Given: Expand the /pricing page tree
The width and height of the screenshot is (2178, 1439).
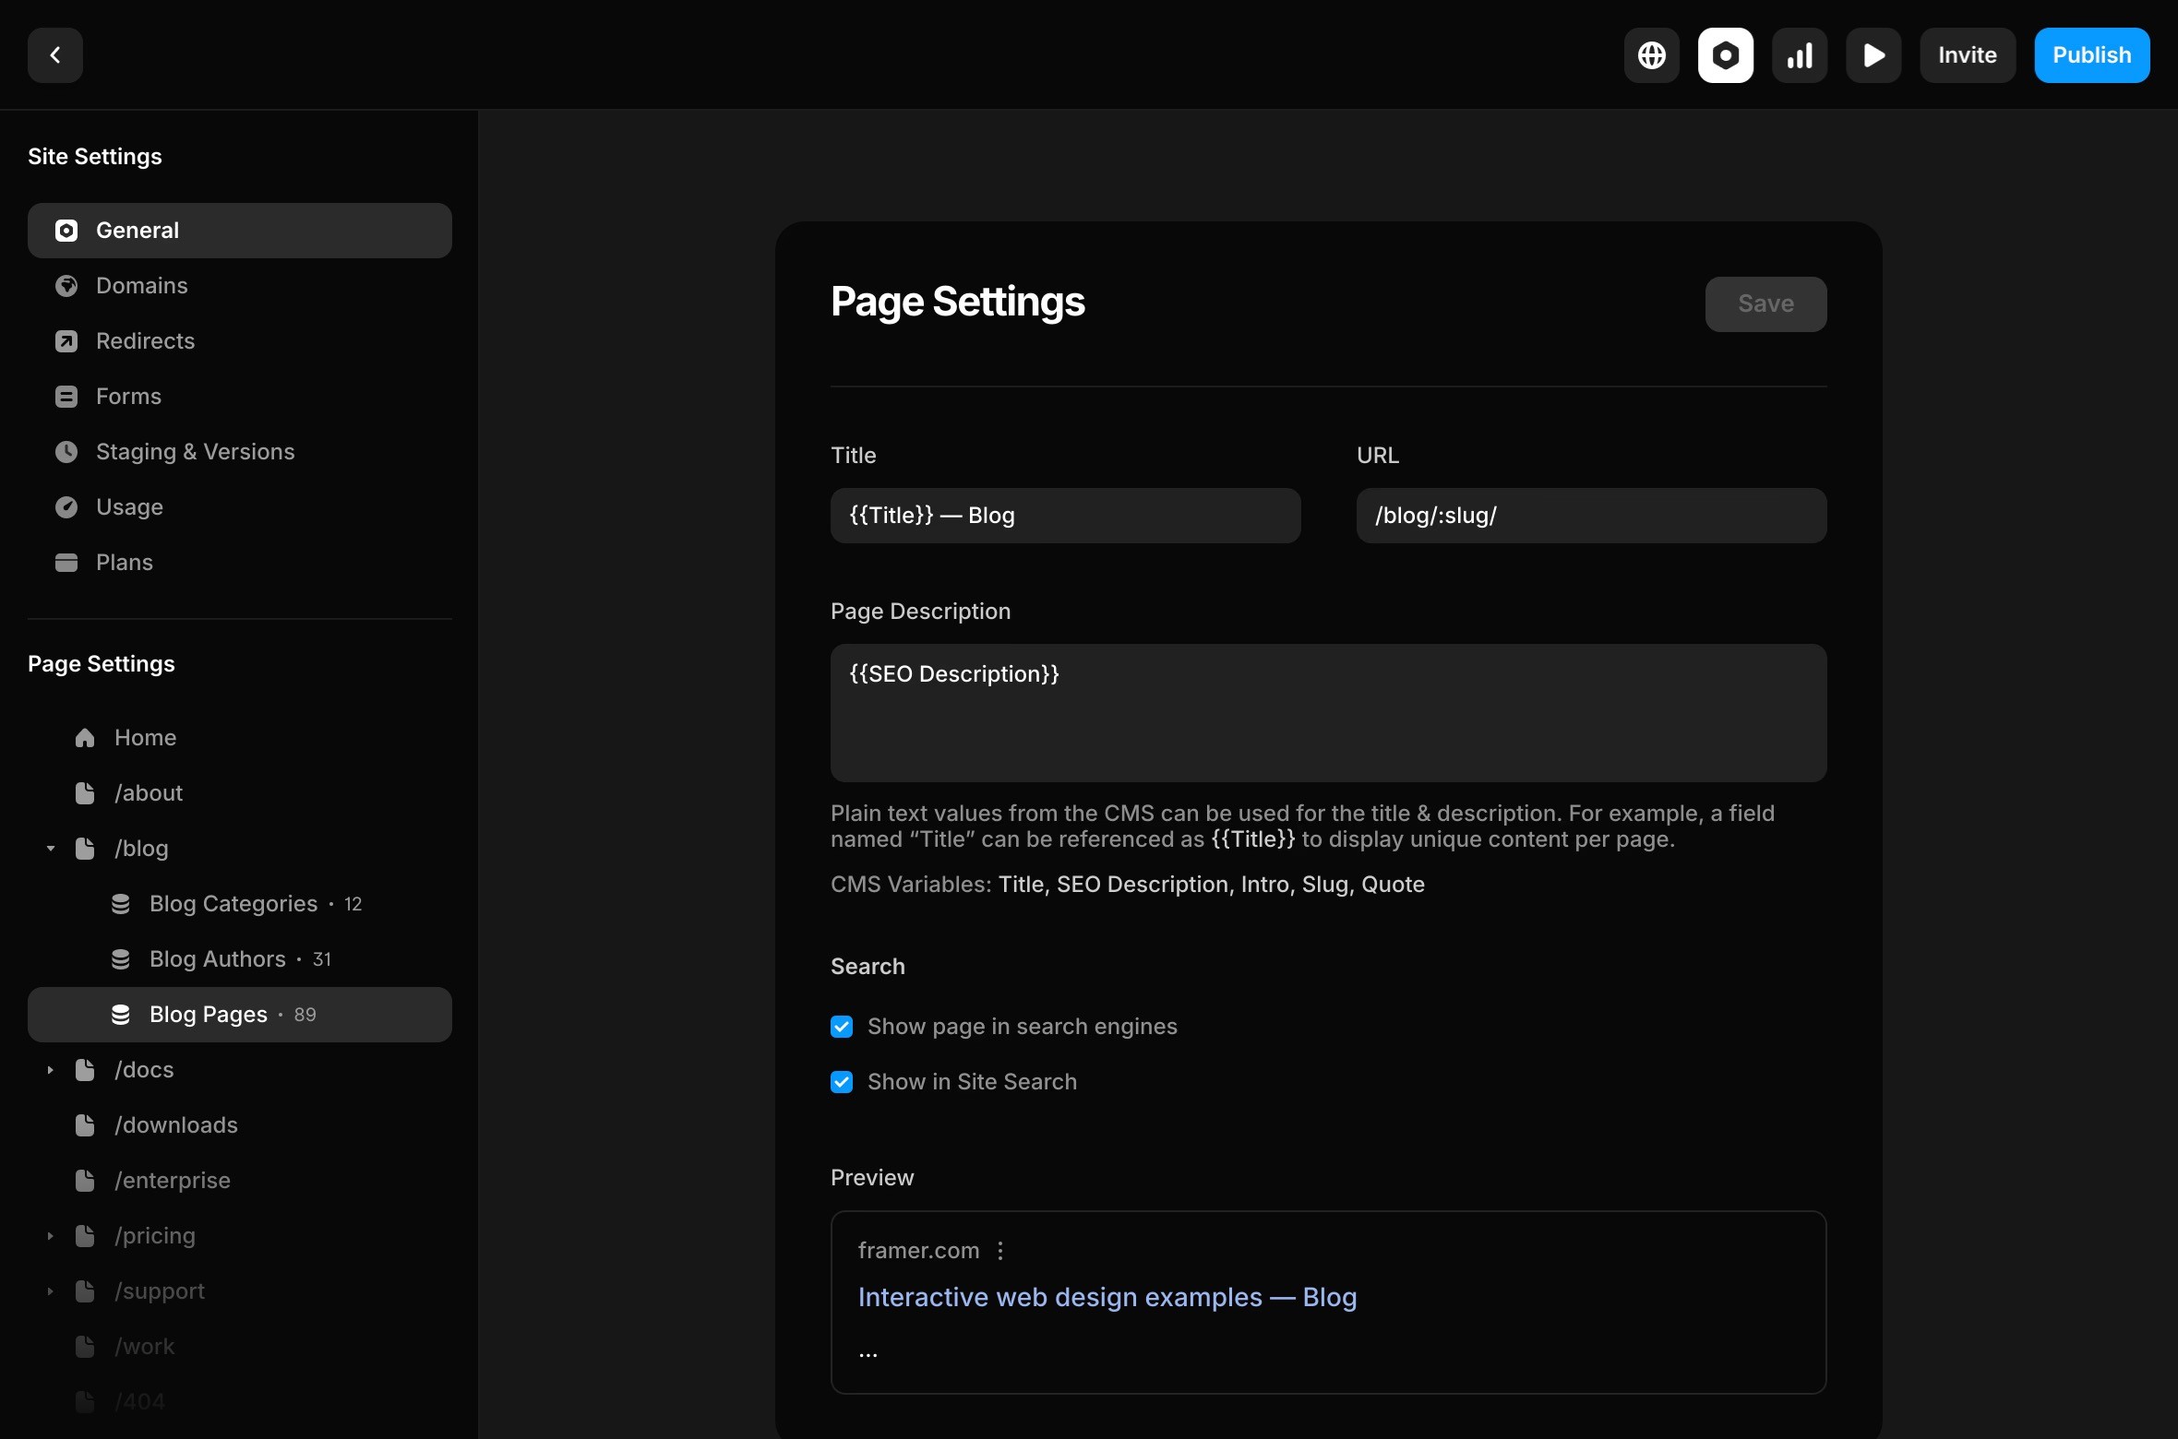Looking at the screenshot, I should (x=51, y=1236).
